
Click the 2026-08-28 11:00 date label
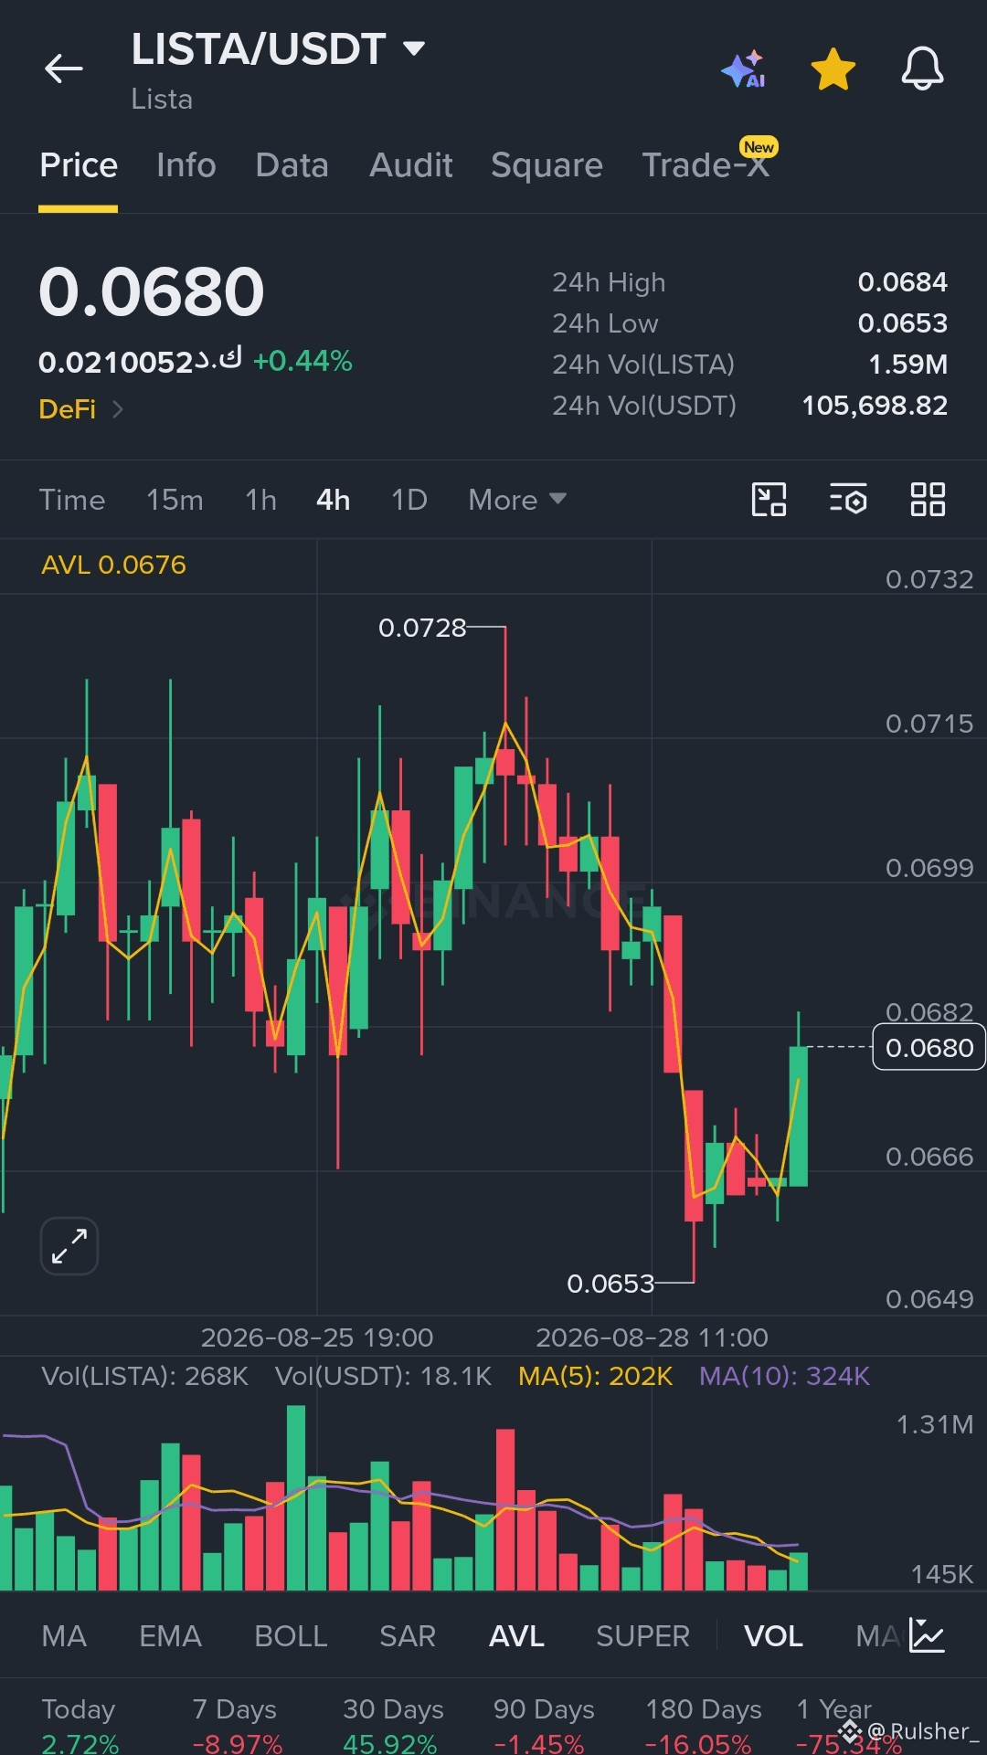(x=652, y=1337)
